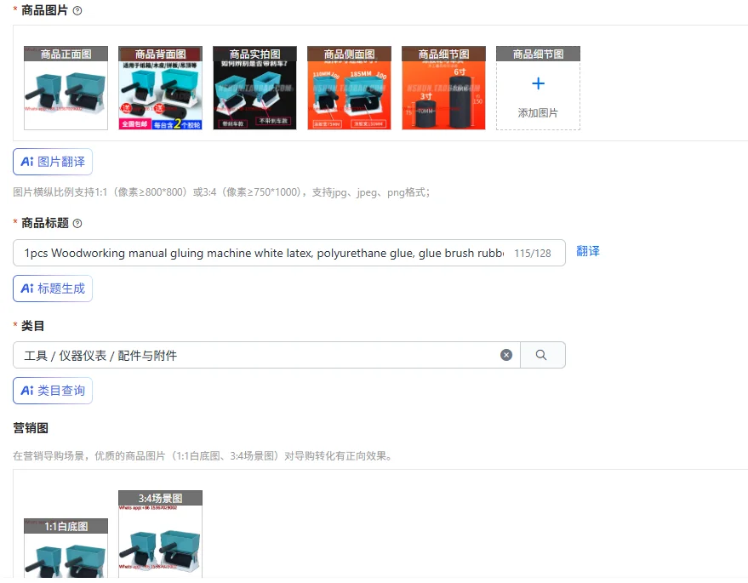
Task: Click the 115/128 character counter
Action: tap(533, 254)
